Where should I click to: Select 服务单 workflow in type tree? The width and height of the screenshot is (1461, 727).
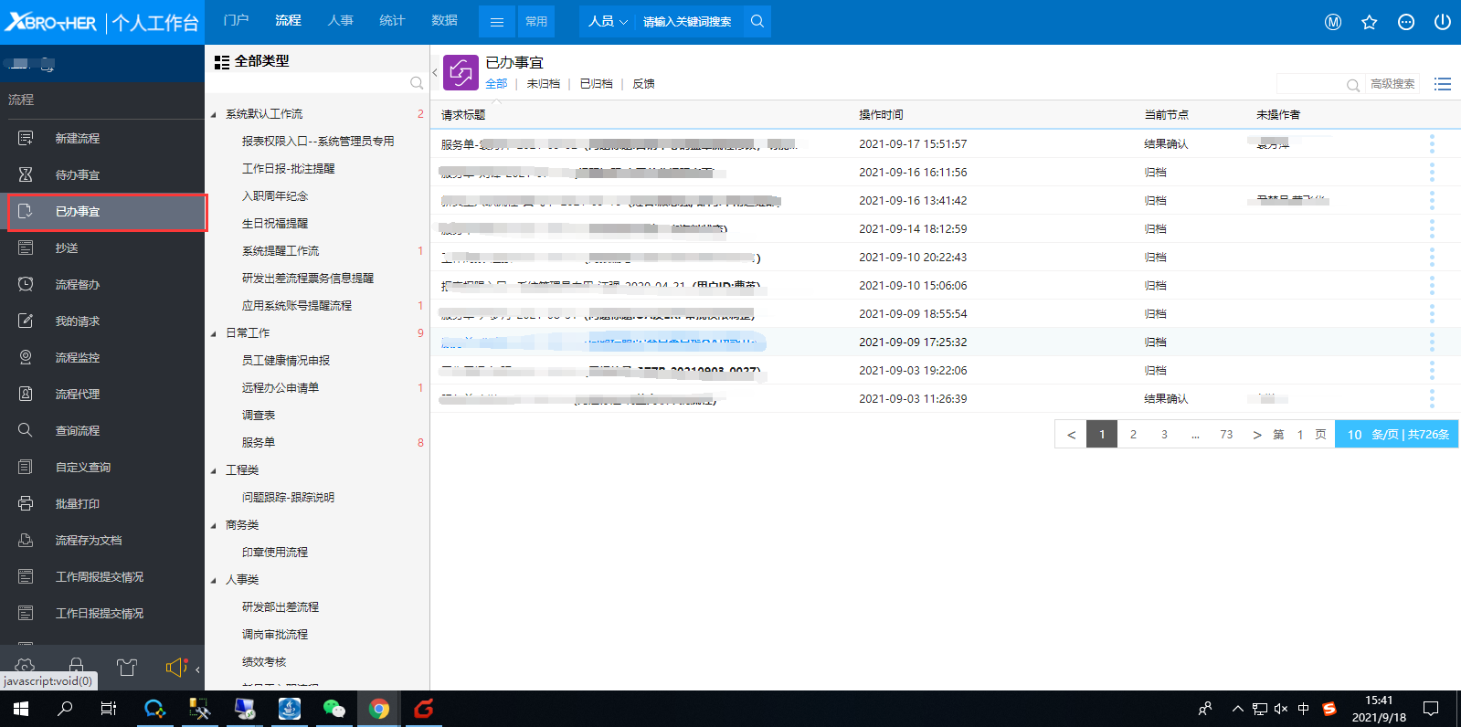click(x=259, y=442)
